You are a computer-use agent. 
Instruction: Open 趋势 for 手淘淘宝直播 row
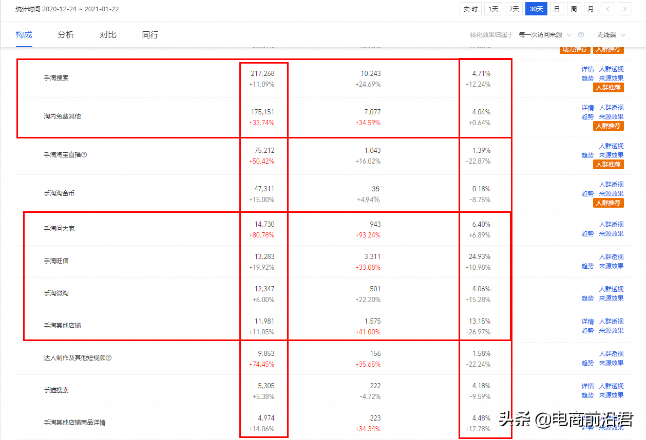click(587, 155)
